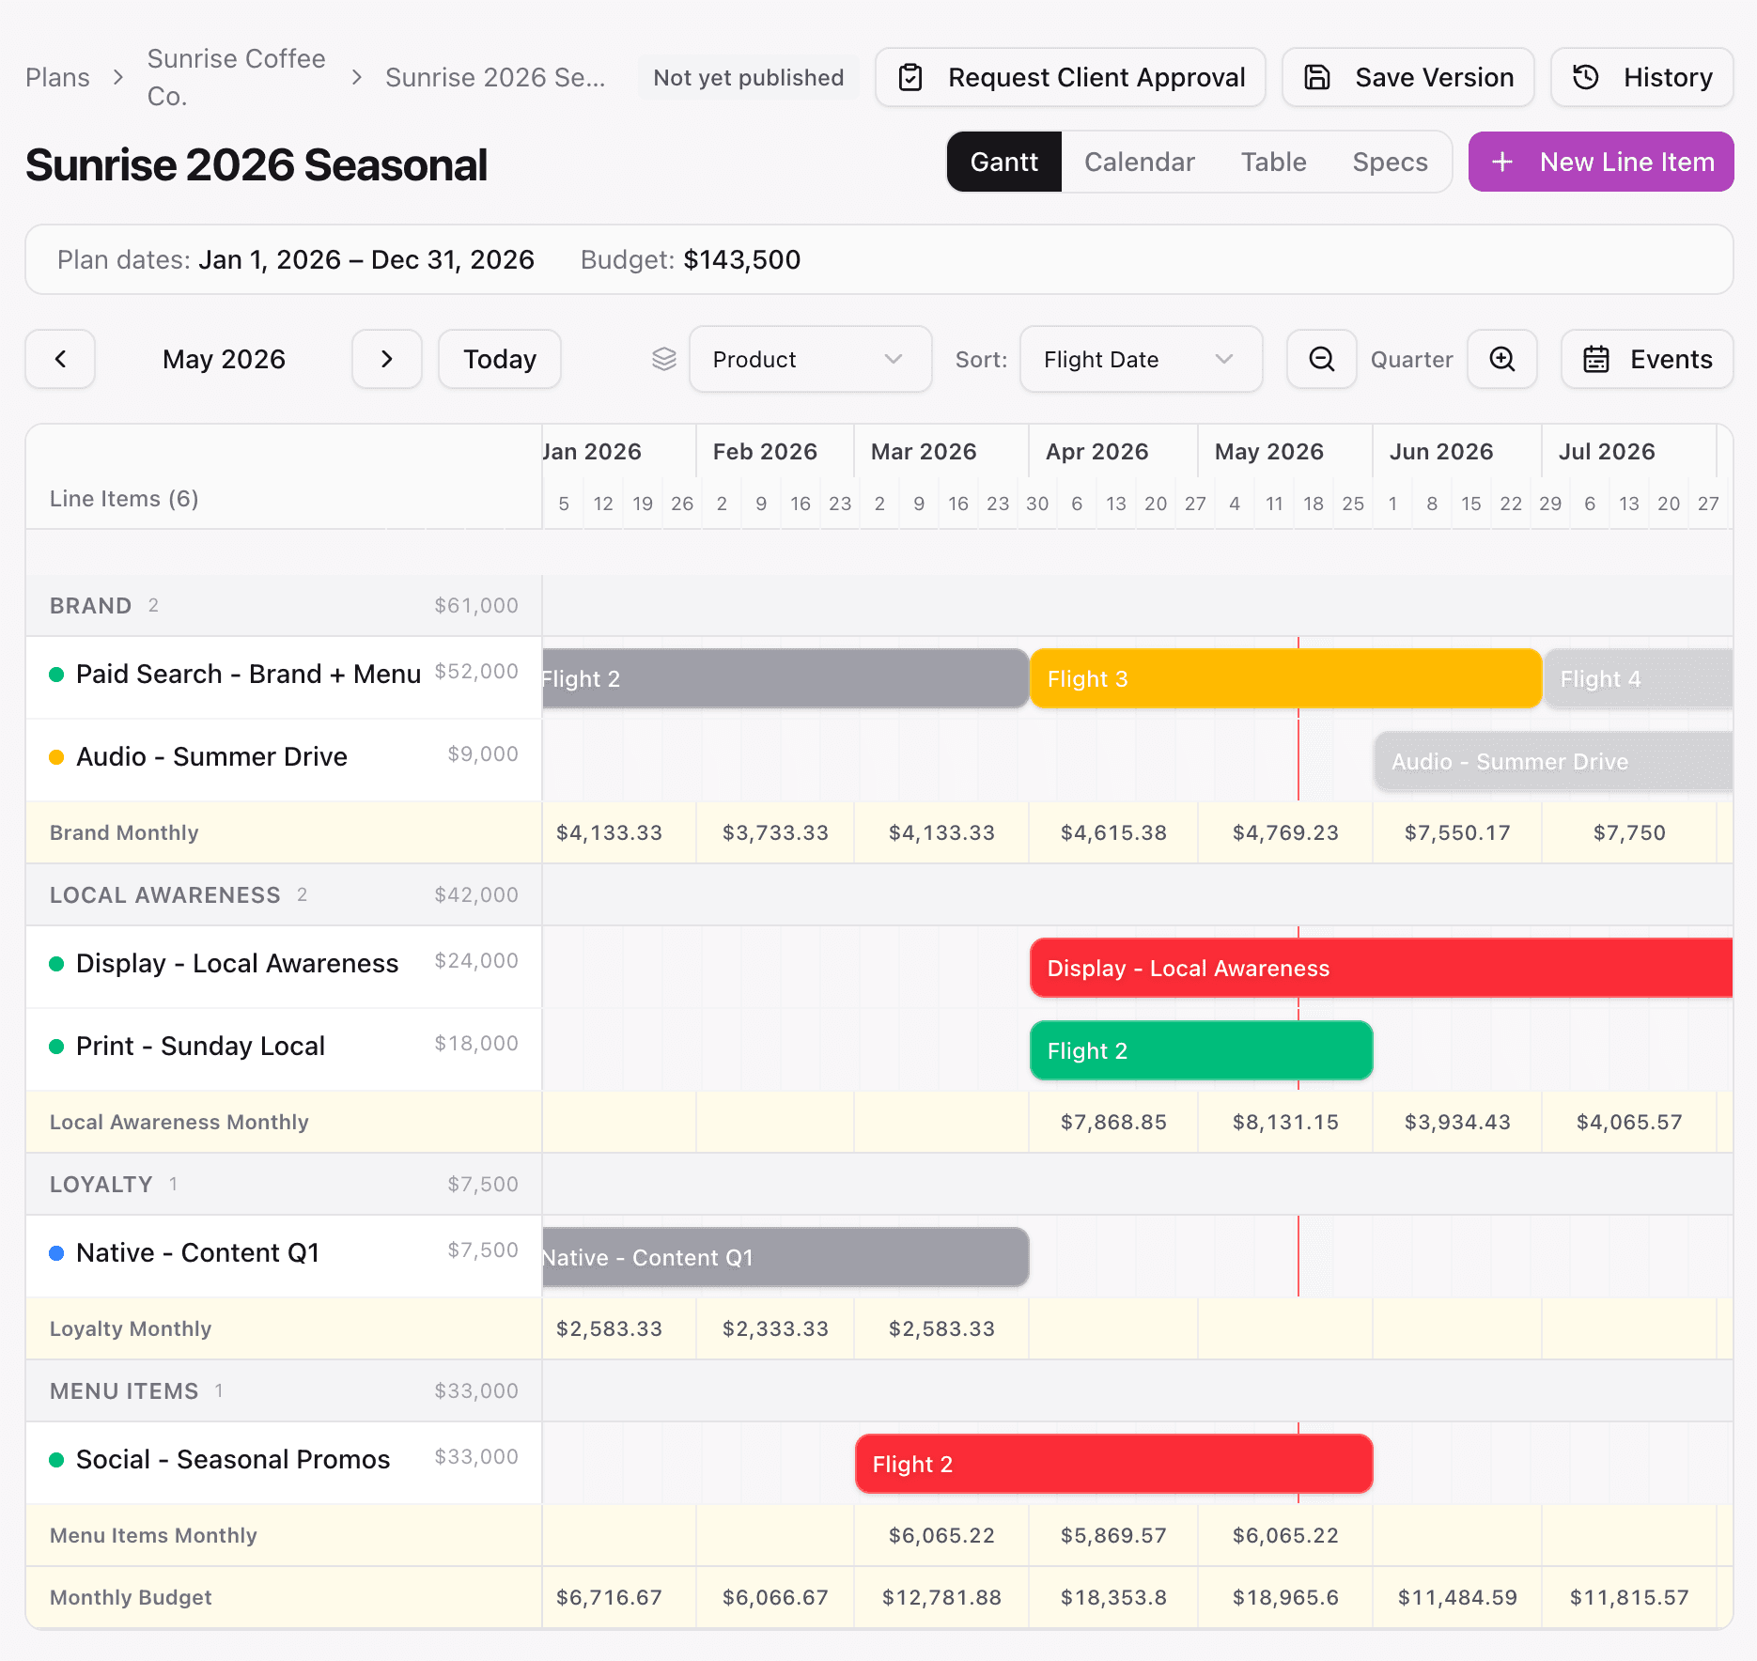
Task: Open the History button
Action: tap(1642, 77)
